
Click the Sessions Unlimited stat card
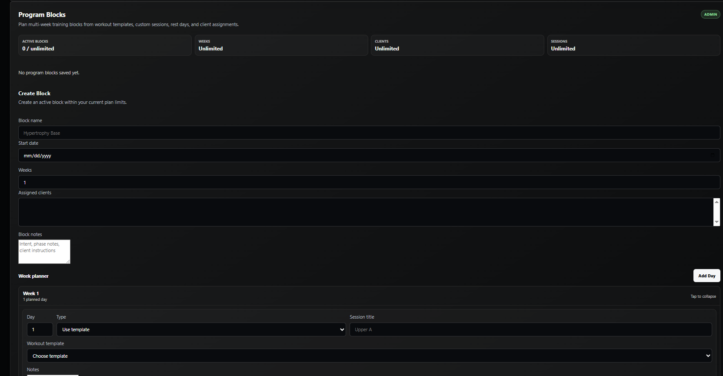633,45
